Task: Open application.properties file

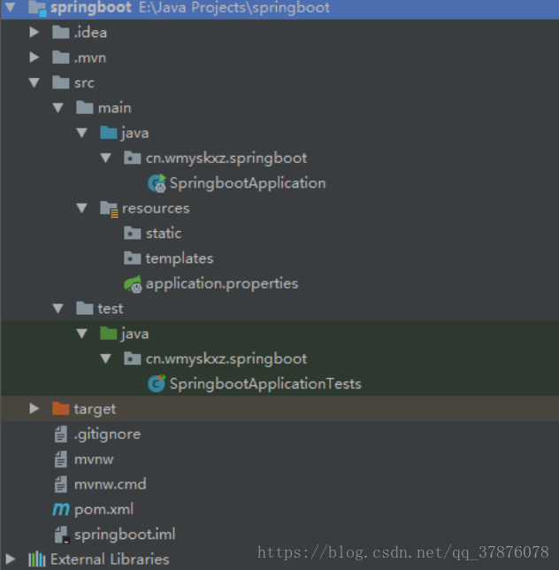Action: 222,284
